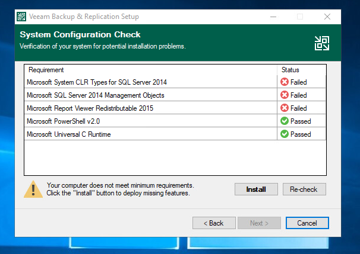Click the Veeam logo in the green header
360x254 pixels.
322,43
